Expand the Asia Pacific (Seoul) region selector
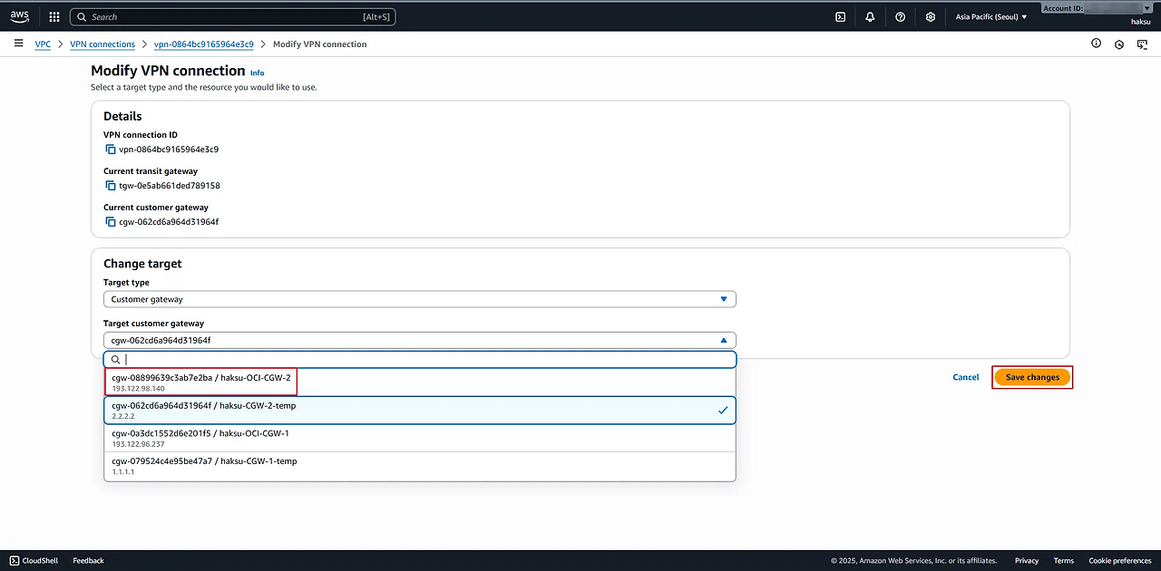This screenshot has height=571, width=1161. (991, 16)
